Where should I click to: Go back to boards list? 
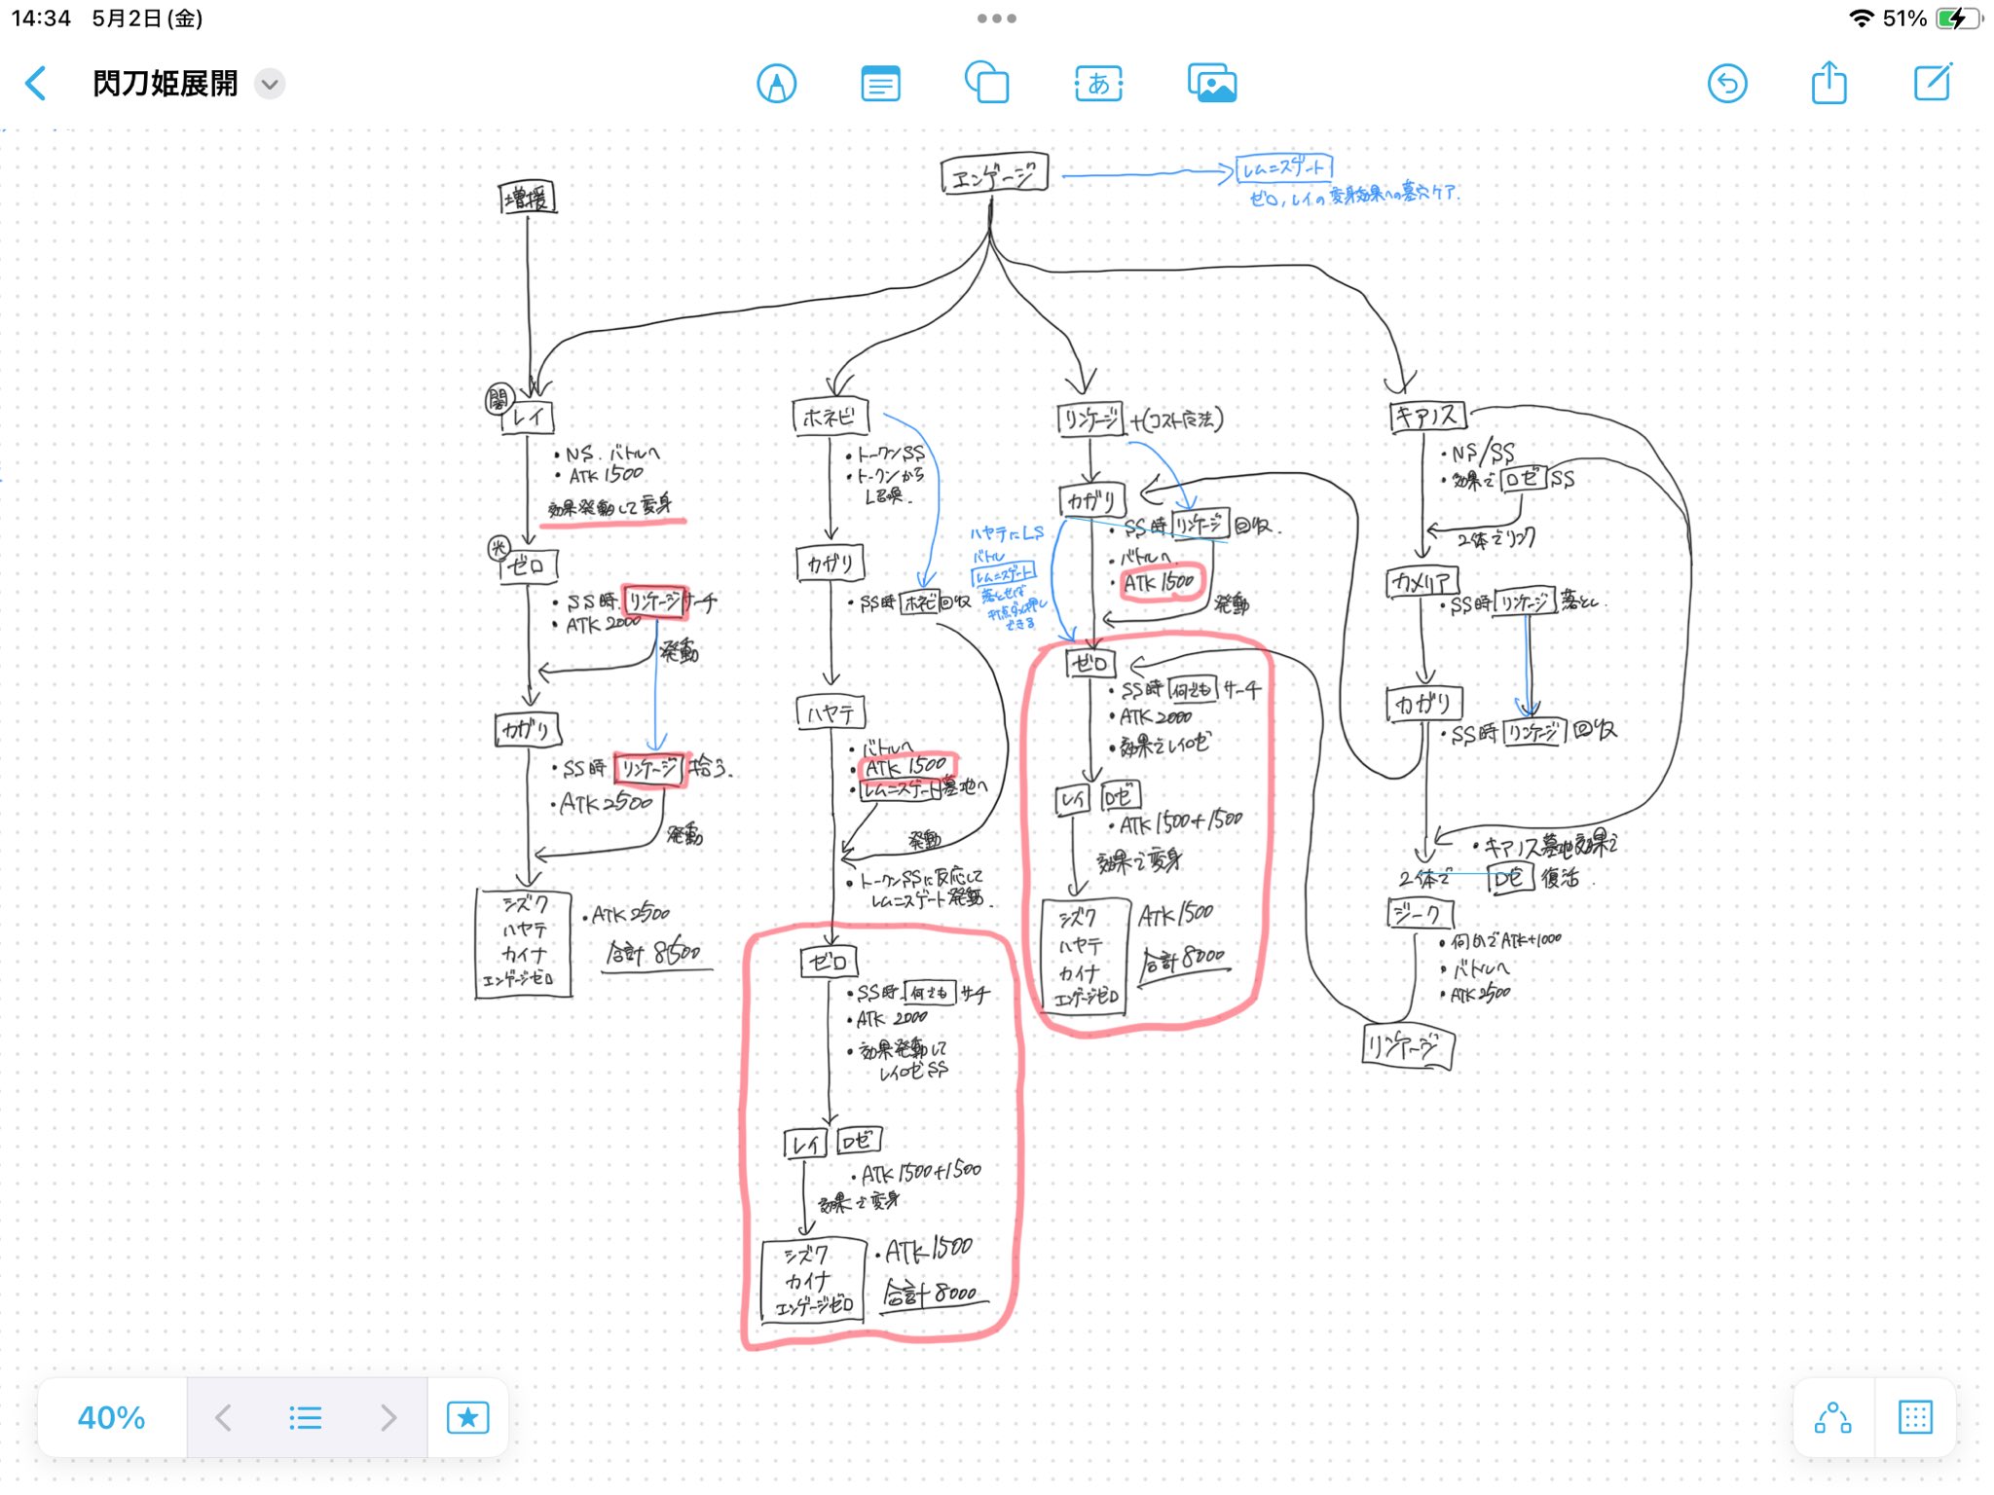point(36,84)
